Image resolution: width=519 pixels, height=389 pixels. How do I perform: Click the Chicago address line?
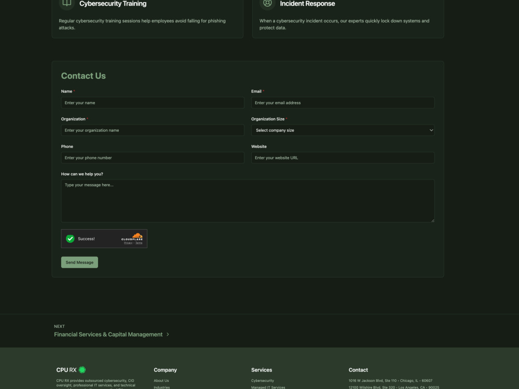point(390,381)
